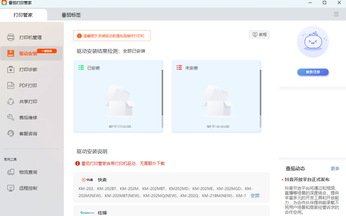This screenshot has width=346, height=216.
Task: Select the 驱动安装 sidebar item
Action: (29, 53)
